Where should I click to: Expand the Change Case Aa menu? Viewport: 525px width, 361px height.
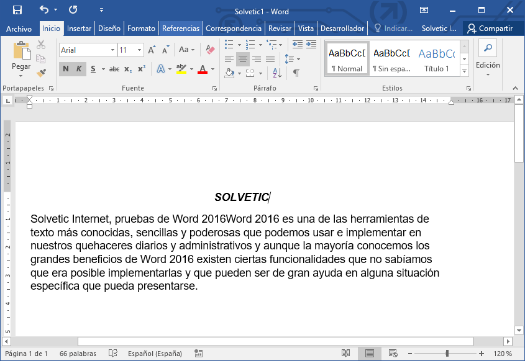(x=186, y=50)
